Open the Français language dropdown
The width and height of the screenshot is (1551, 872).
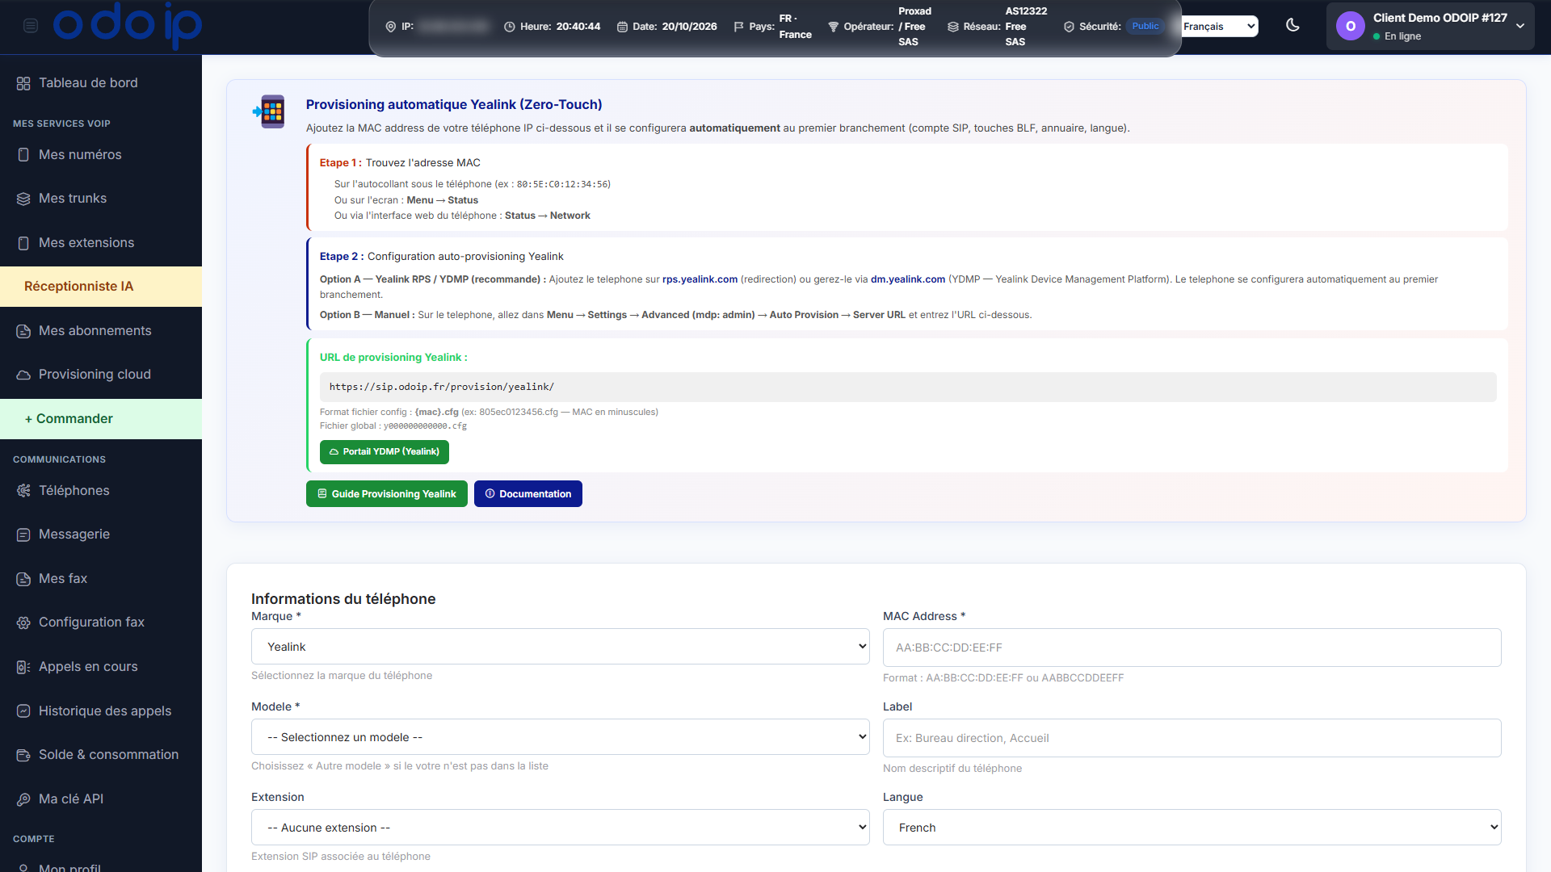[x=1220, y=27]
